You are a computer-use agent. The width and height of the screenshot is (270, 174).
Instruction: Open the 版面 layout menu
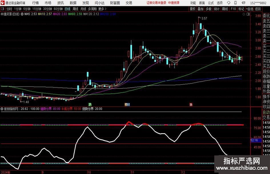click(202, 3)
